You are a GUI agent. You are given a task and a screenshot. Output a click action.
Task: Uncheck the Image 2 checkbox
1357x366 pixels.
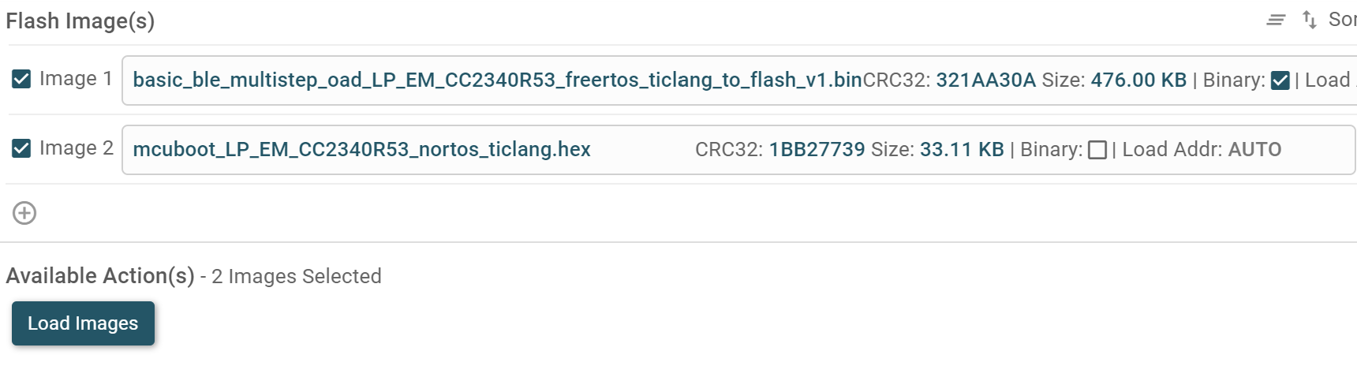21,148
